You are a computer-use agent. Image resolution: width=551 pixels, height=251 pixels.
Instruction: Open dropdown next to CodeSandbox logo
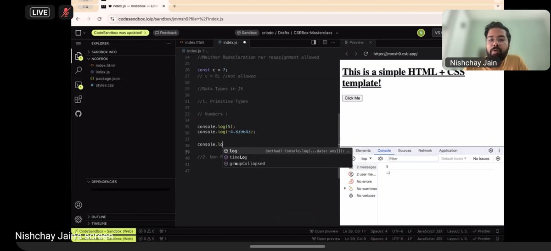84,33
